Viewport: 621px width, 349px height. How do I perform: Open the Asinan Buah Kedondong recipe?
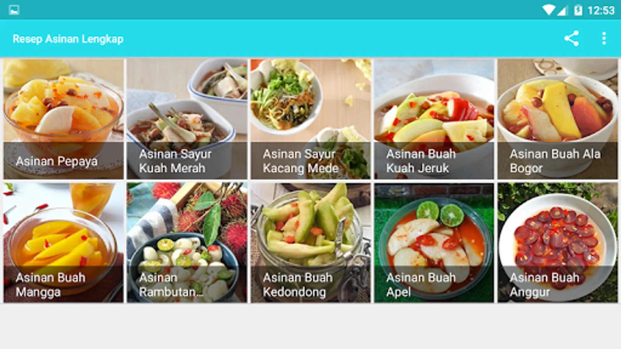click(x=310, y=243)
